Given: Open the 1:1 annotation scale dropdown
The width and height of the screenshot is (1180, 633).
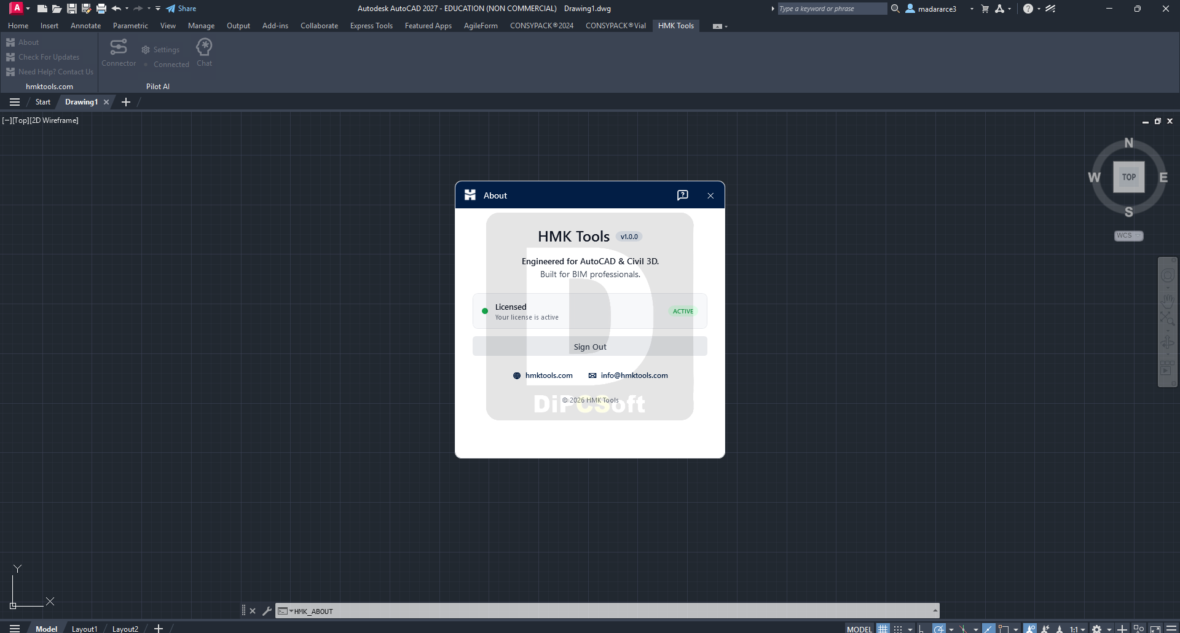Looking at the screenshot, I should [1077, 629].
